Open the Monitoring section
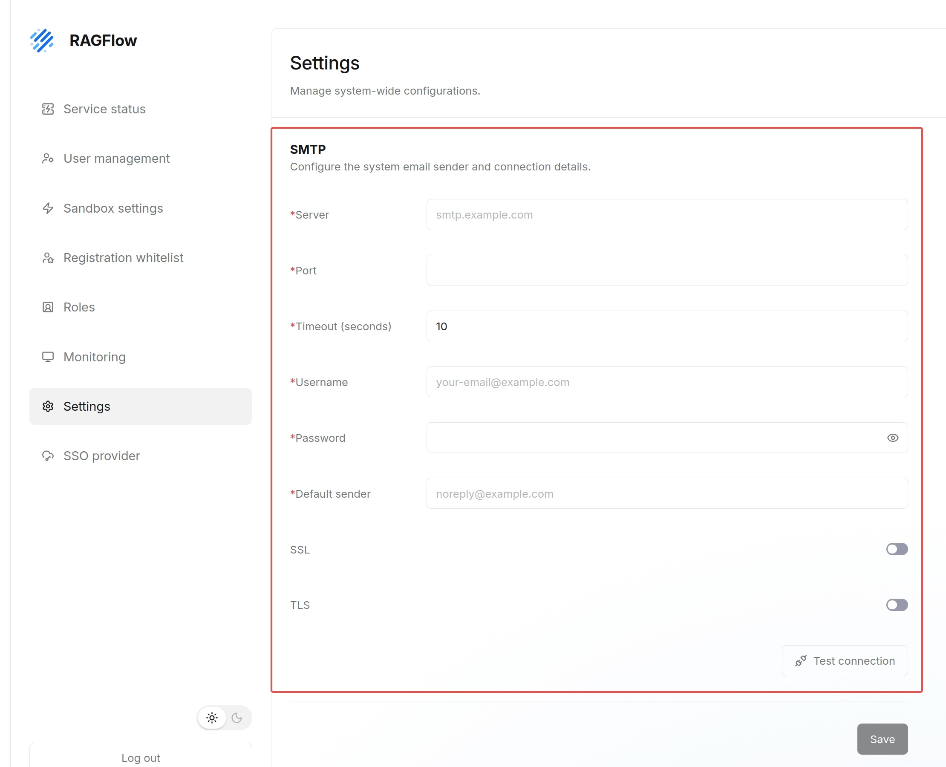Image resolution: width=946 pixels, height=767 pixels. (141, 357)
